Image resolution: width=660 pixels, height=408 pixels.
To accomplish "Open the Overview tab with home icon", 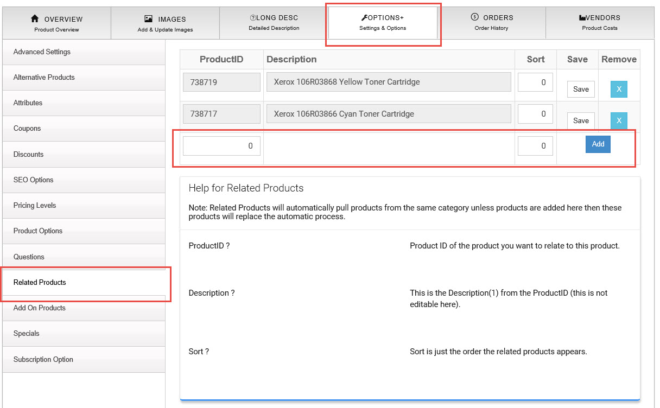I will [56, 23].
